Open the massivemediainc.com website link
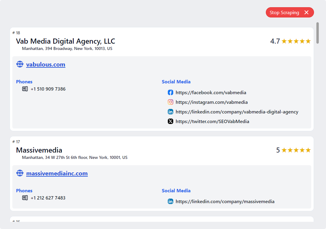Screen dimensions: 326x229 (x=57, y=174)
